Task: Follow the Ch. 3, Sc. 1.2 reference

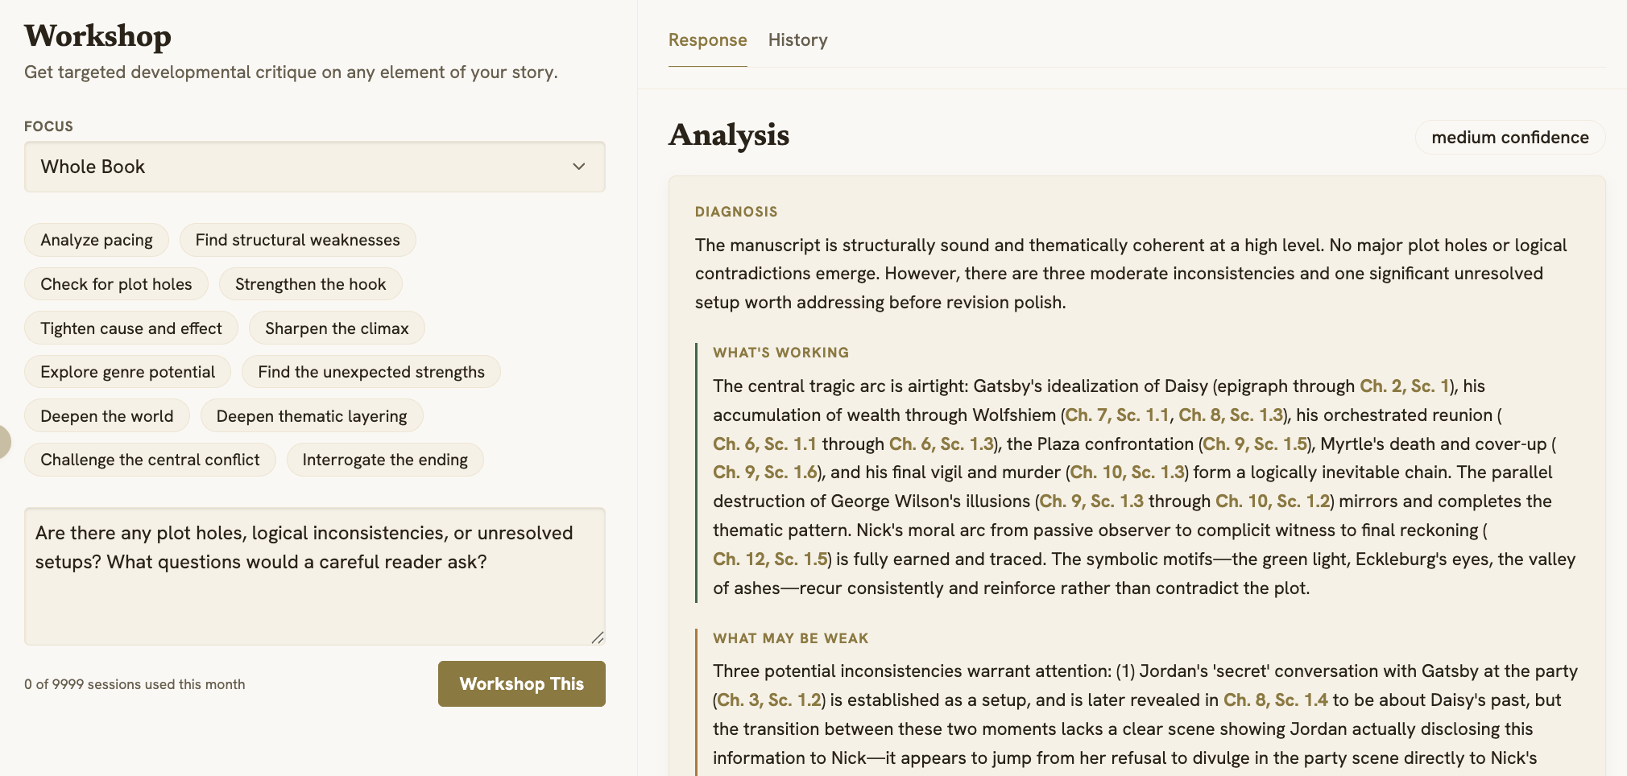Action: (x=769, y=700)
